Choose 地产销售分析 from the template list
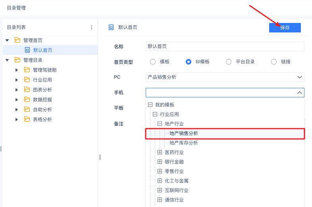 (184, 133)
